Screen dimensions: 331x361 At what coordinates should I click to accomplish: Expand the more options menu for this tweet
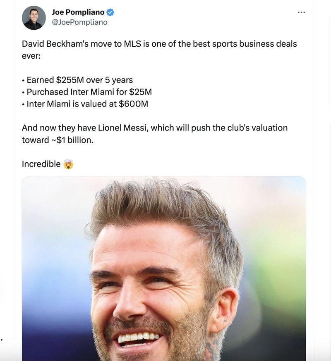click(302, 12)
